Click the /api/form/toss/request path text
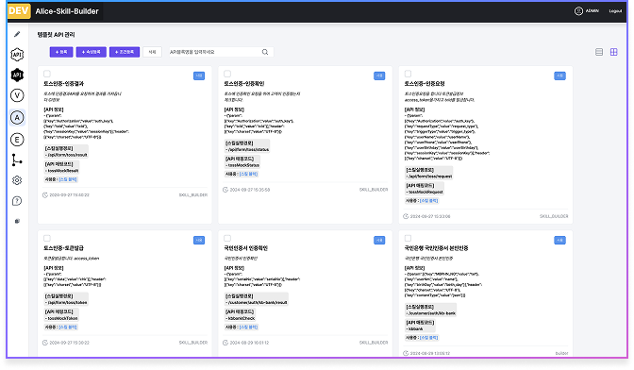Viewport: 634px width, 370px height. [430, 177]
